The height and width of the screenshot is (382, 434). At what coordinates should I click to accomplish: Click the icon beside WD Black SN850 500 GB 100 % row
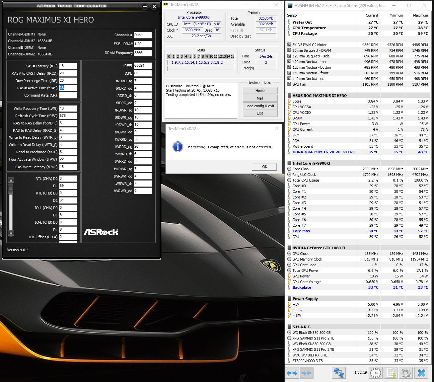pos(289,333)
